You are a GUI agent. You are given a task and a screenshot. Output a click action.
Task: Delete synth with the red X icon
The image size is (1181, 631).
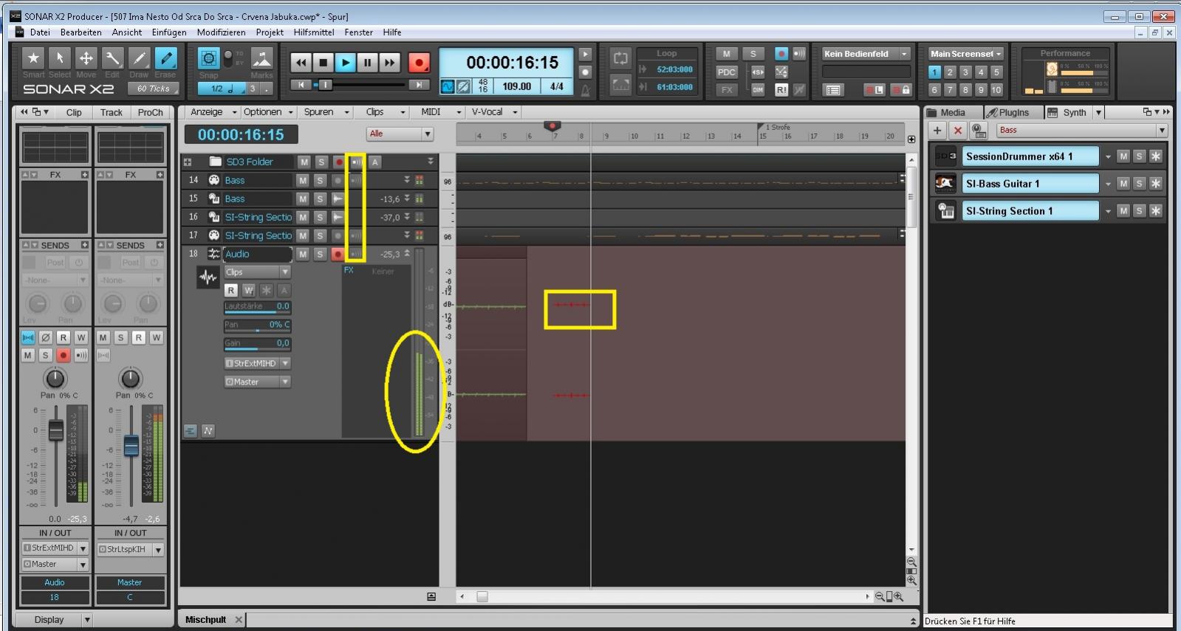tap(958, 131)
